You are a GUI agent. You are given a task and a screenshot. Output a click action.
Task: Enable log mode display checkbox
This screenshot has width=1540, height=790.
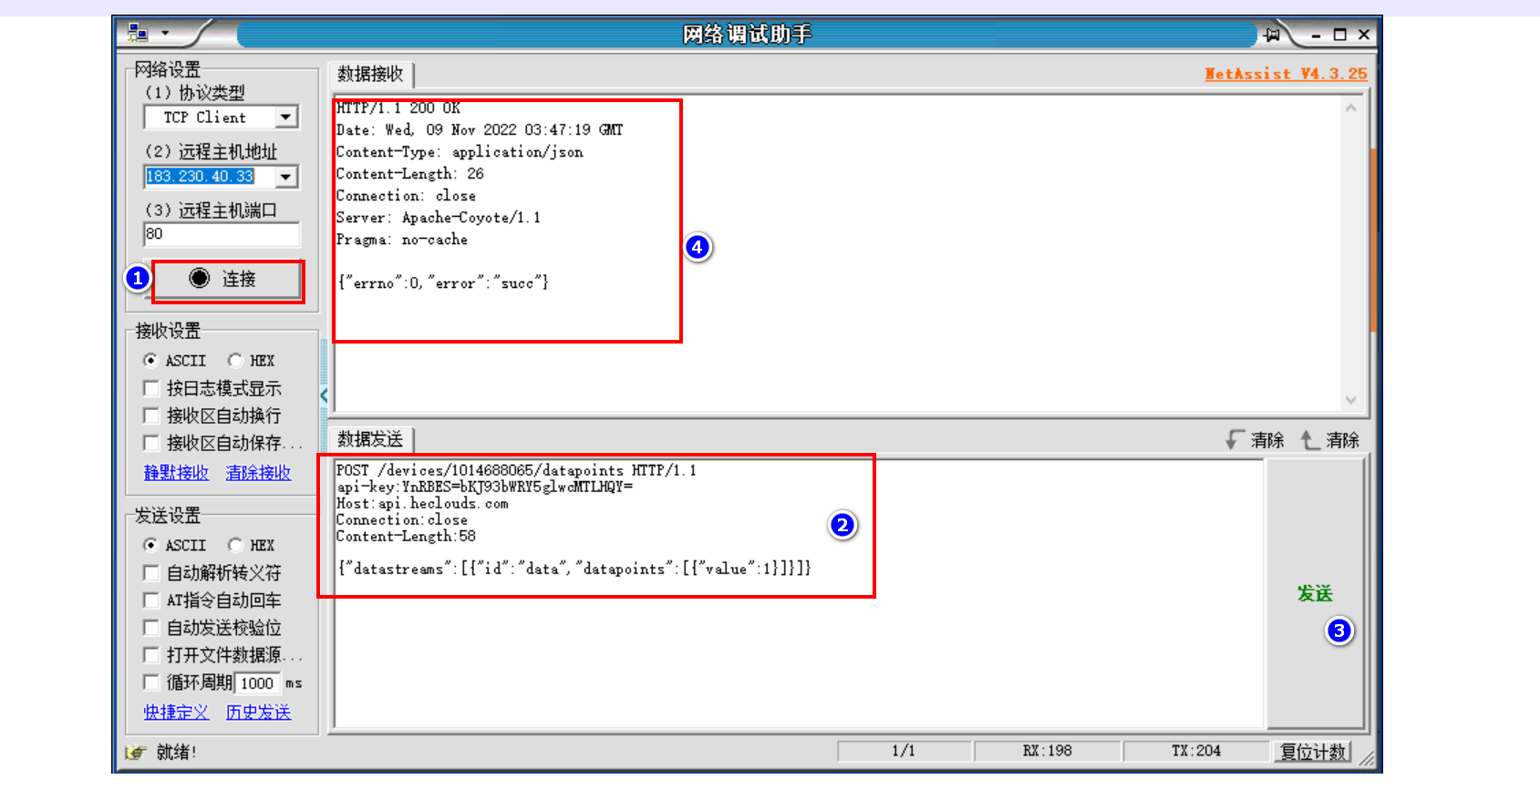(x=151, y=389)
